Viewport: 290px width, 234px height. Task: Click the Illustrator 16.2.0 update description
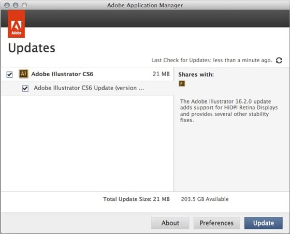point(229,111)
